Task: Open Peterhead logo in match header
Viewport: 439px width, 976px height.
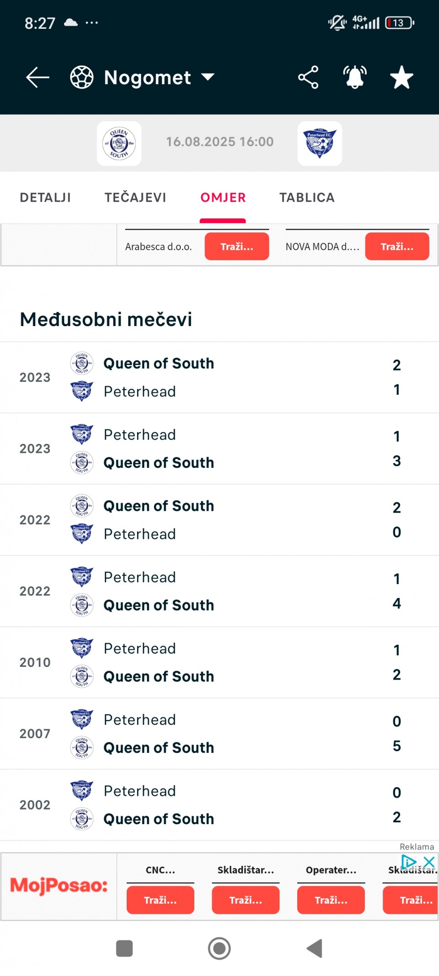Action: pyautogui.click(x=320, y=143)
